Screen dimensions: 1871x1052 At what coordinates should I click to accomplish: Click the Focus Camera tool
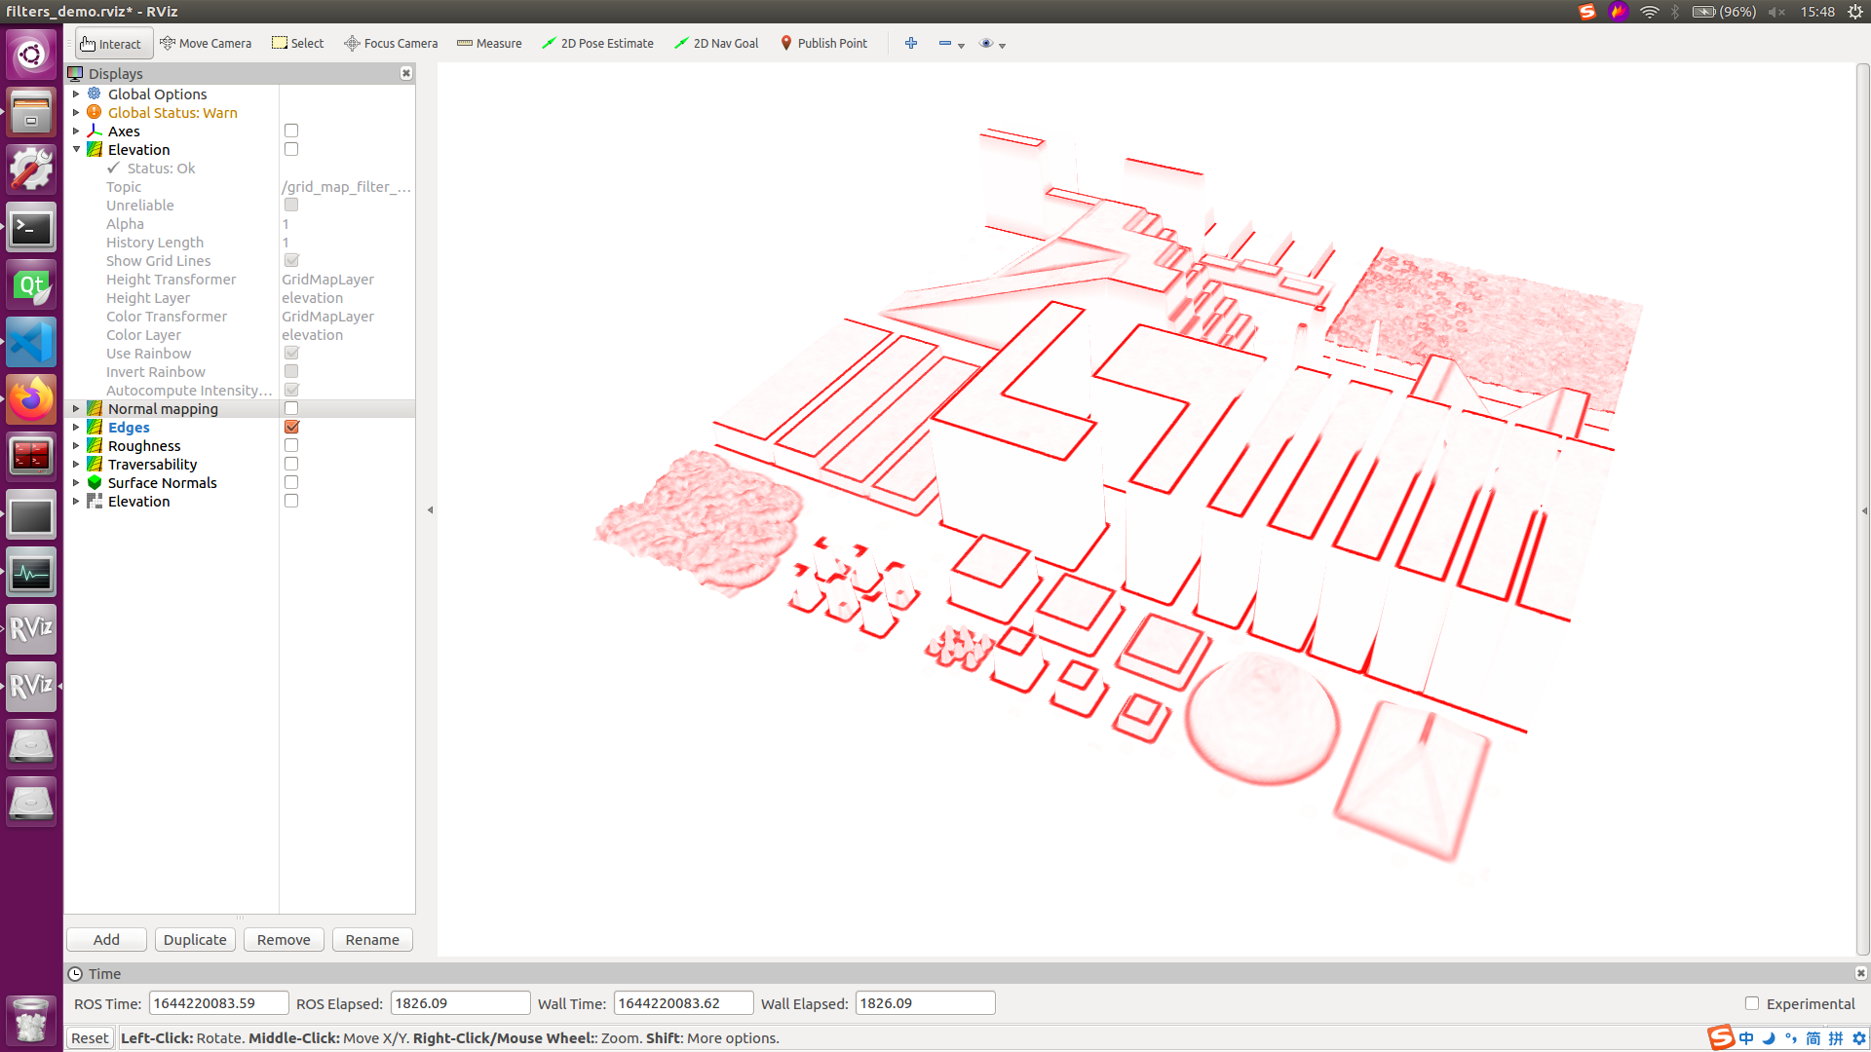pyautogui.click(x=391, y=43)
